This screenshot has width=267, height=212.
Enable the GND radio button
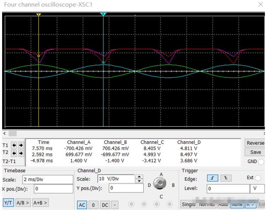click(x=261, y=162)
